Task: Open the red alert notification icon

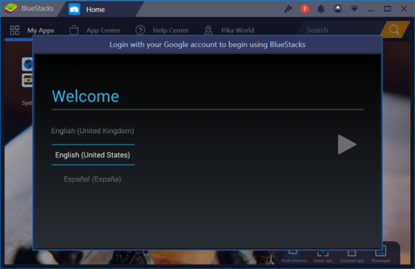Action: (304, 9)
